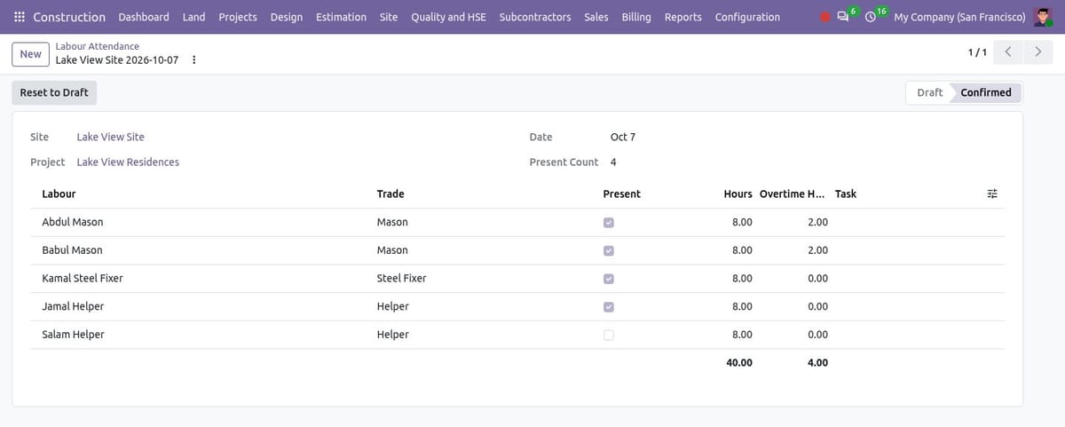
Task: Open the Configuration menu
Action: coord(747,17)
